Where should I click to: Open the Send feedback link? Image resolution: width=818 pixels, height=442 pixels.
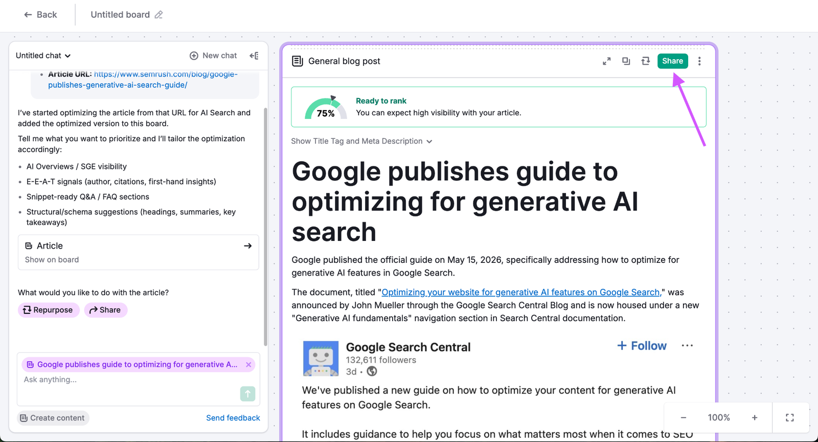pyautogui.click(x=233, y=418)
